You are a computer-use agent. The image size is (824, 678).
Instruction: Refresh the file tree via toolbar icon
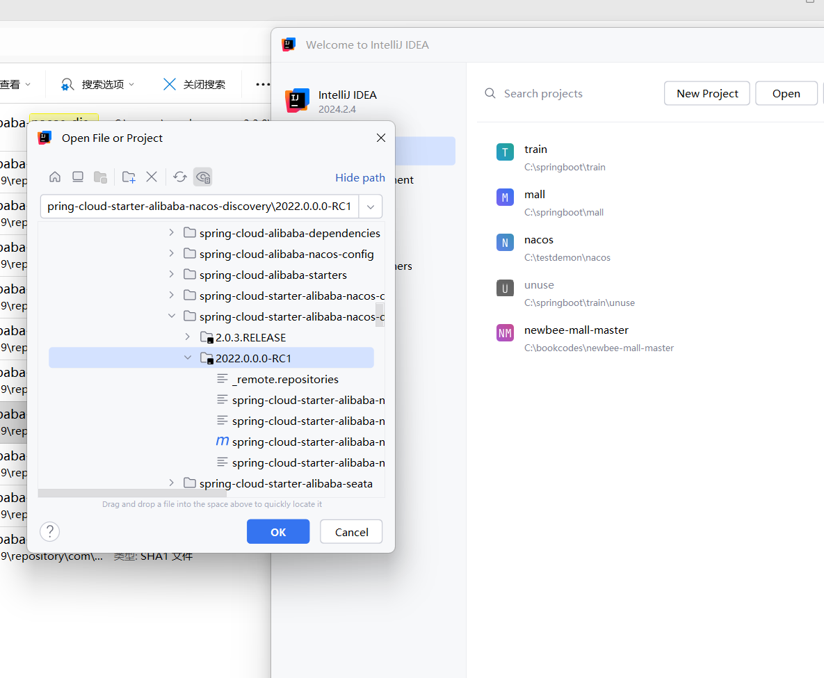(x=179, y=177)
